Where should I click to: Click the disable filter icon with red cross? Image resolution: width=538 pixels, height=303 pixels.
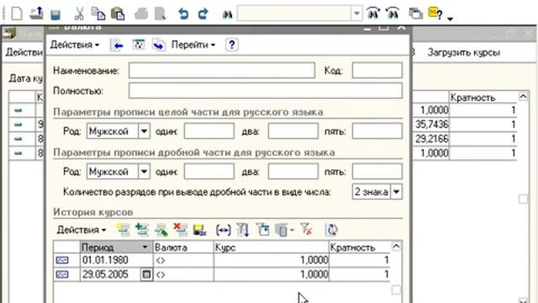pos(306,229)
